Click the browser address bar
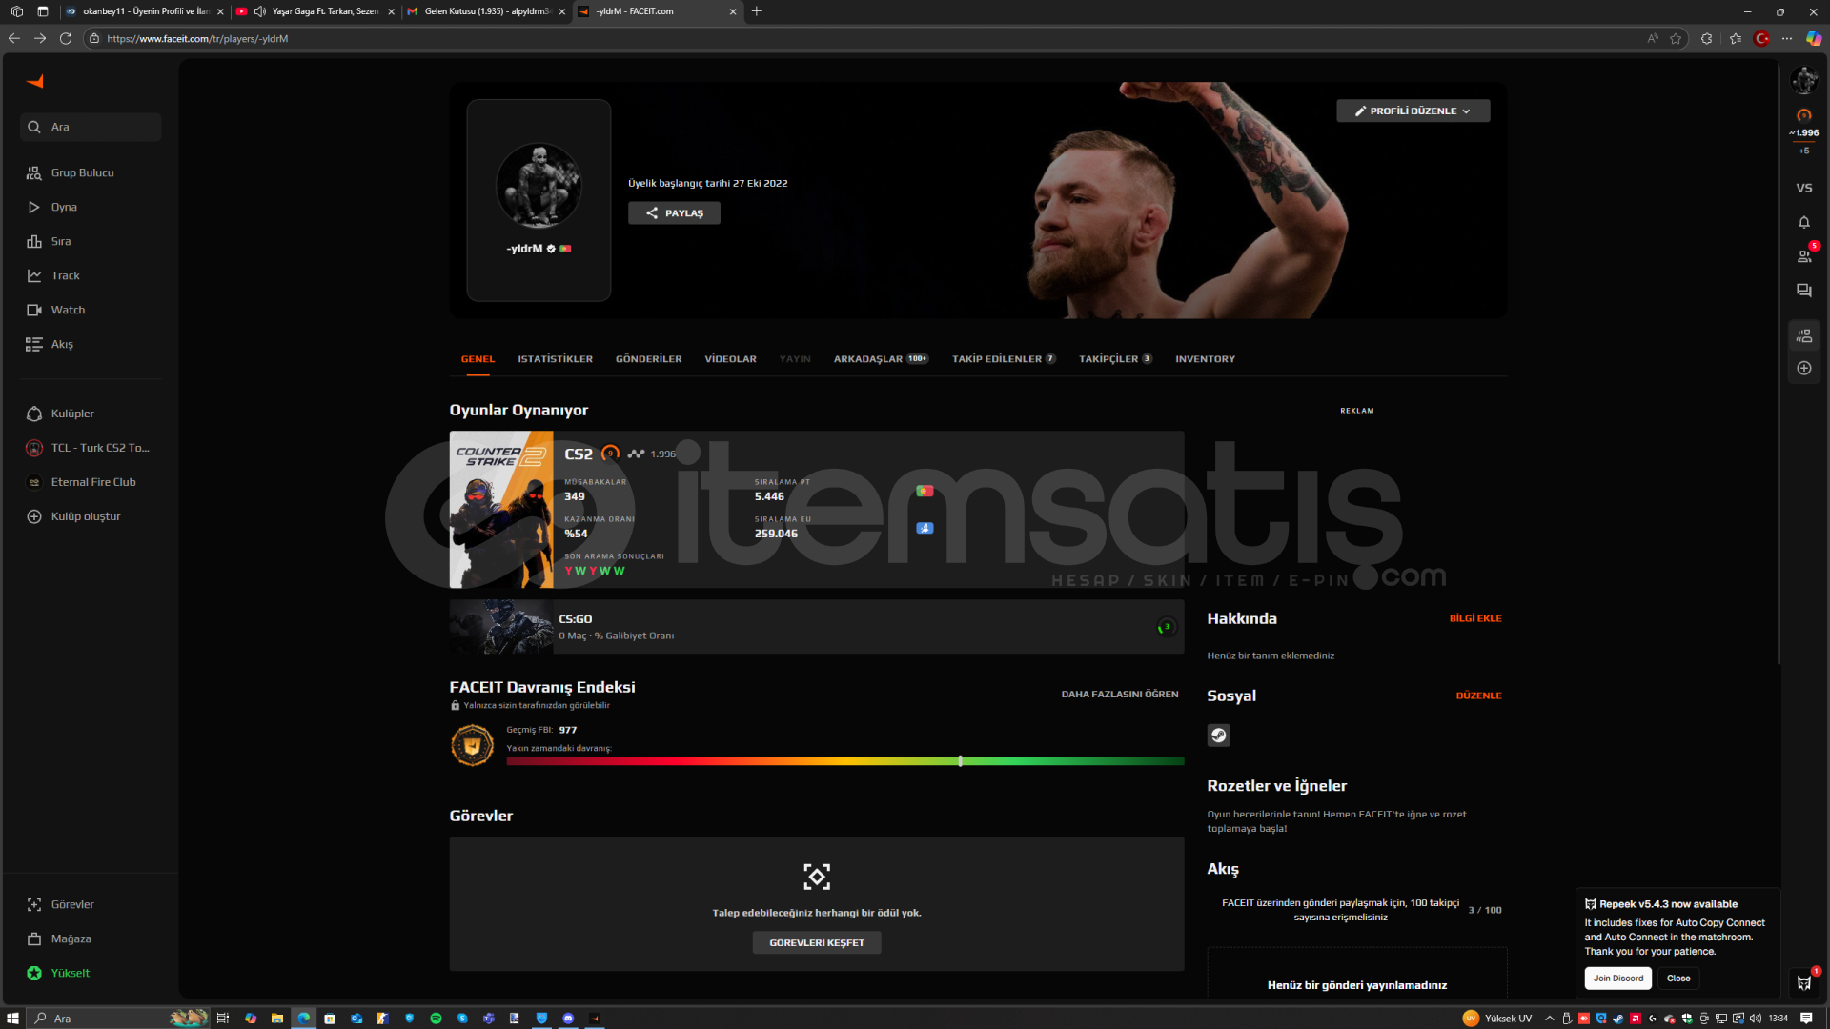 [x=858, y=38]
